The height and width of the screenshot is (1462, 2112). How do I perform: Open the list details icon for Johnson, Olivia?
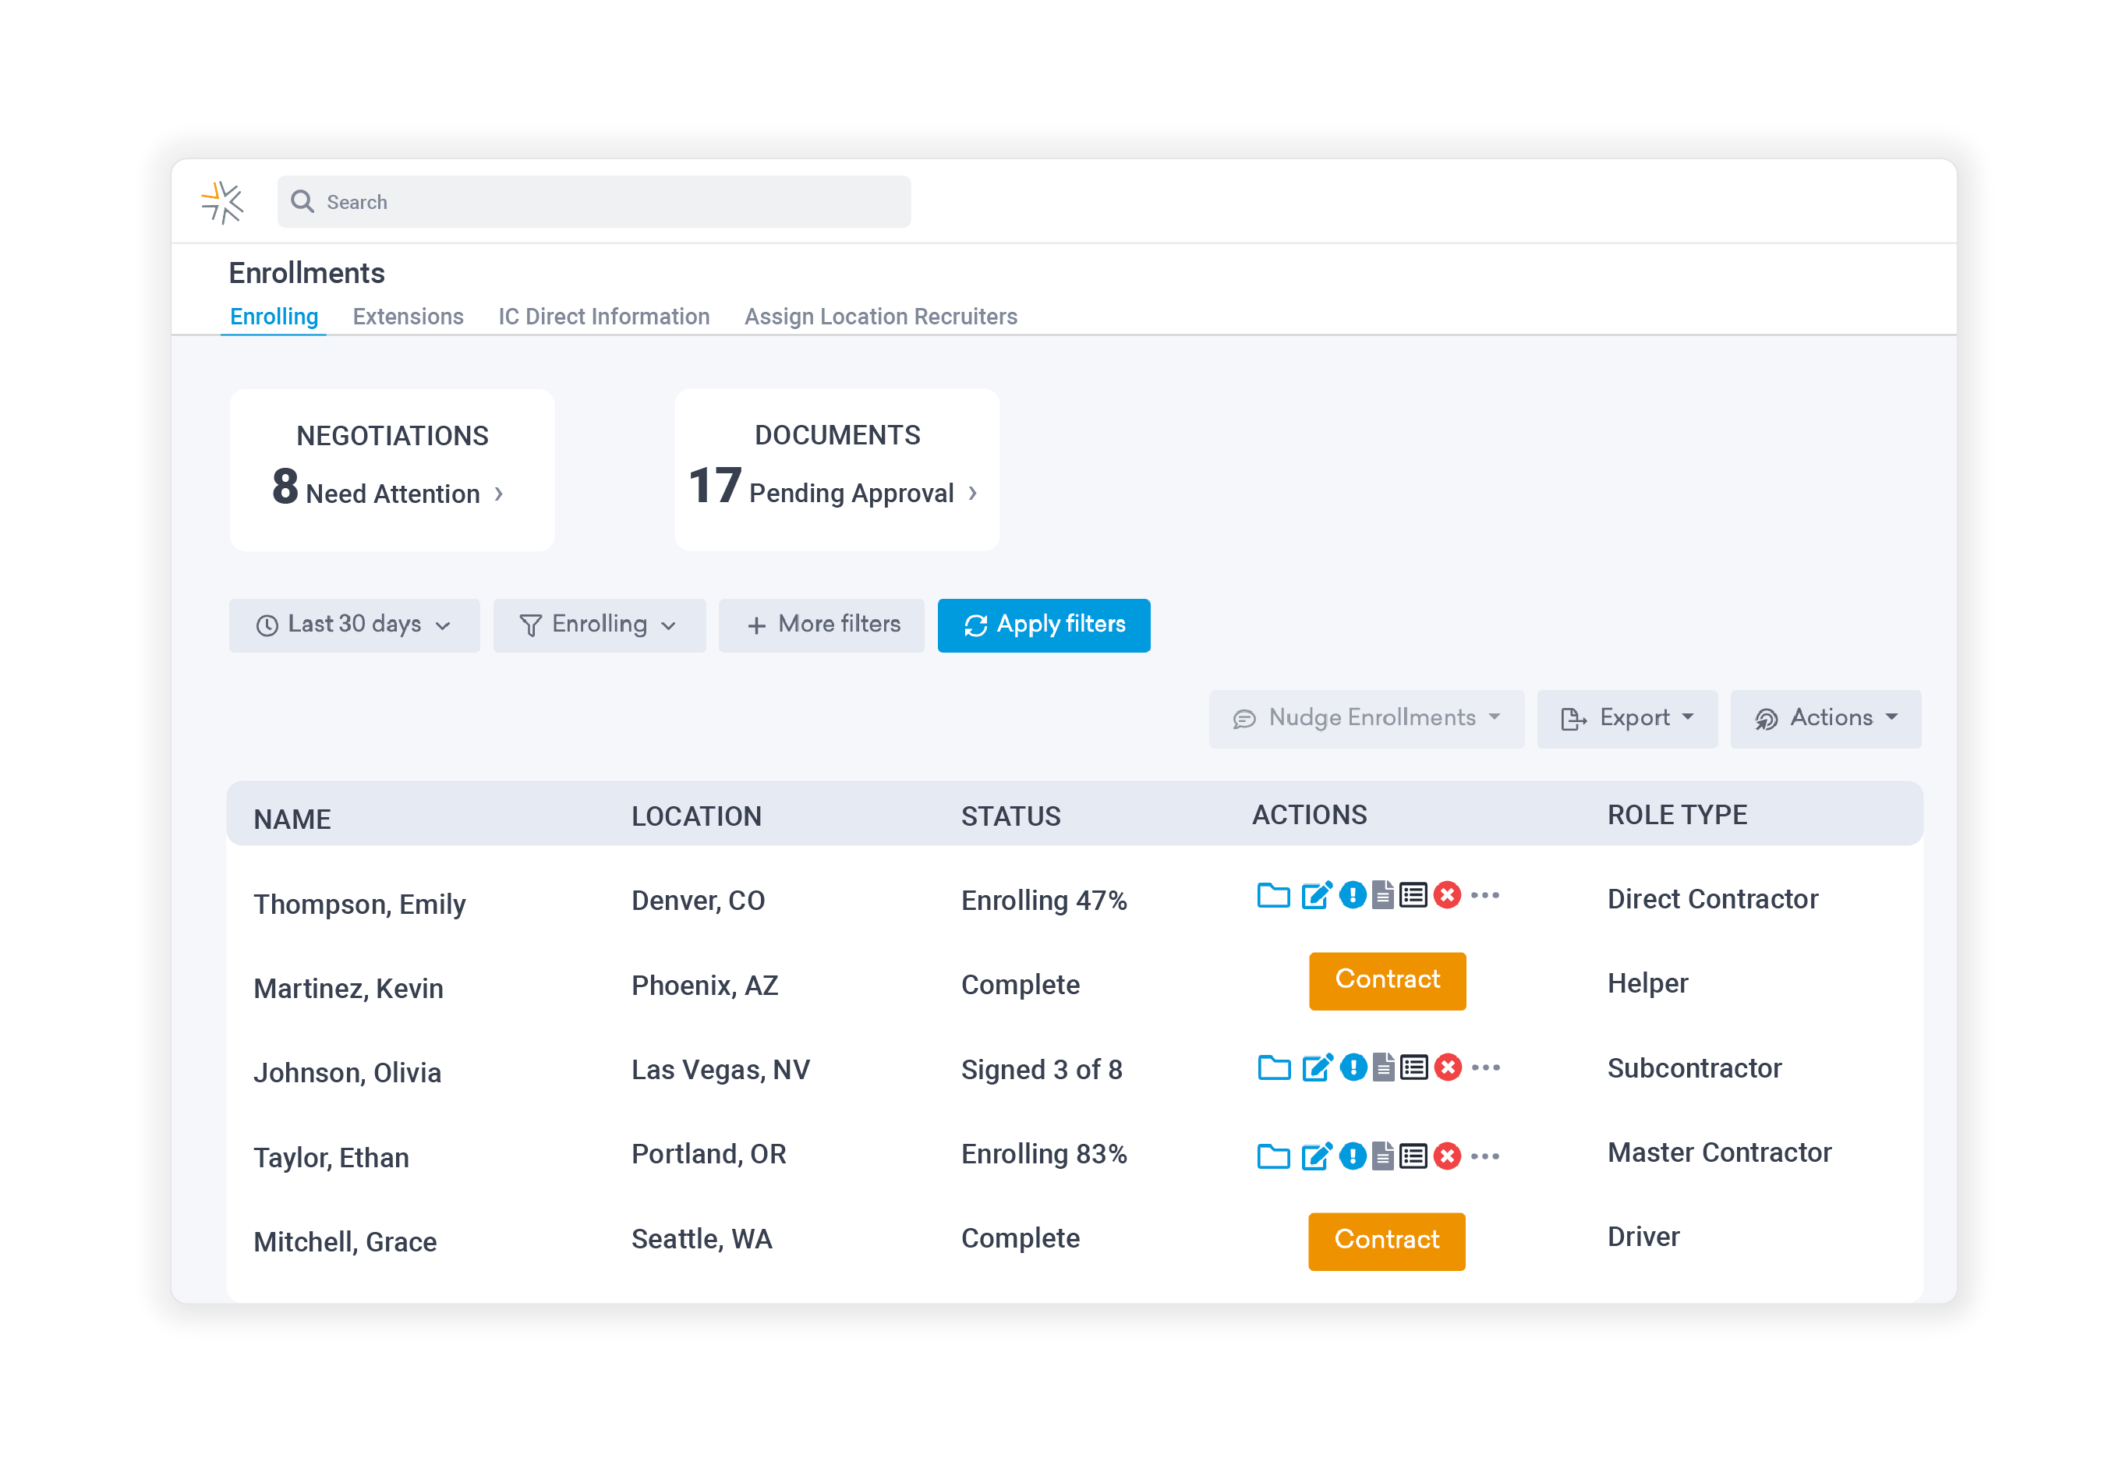[1414, 1067]
